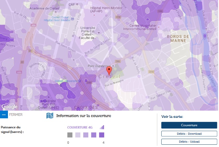Viewport: 219px width, 147px height.
Task: Click the Créteil - Université metro station icon
Action: 80,80
